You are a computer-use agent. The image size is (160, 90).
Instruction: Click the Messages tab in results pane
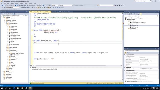pos(33,67)
